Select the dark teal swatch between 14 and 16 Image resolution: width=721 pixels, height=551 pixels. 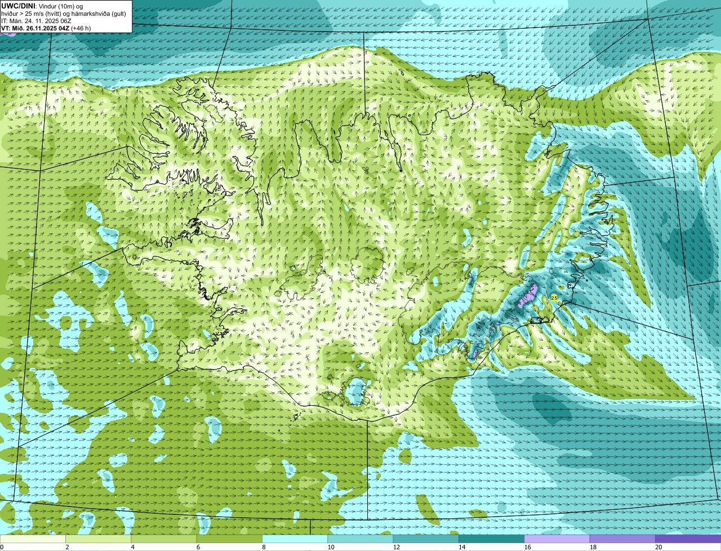pyautogui.click(x=491, y=539)
